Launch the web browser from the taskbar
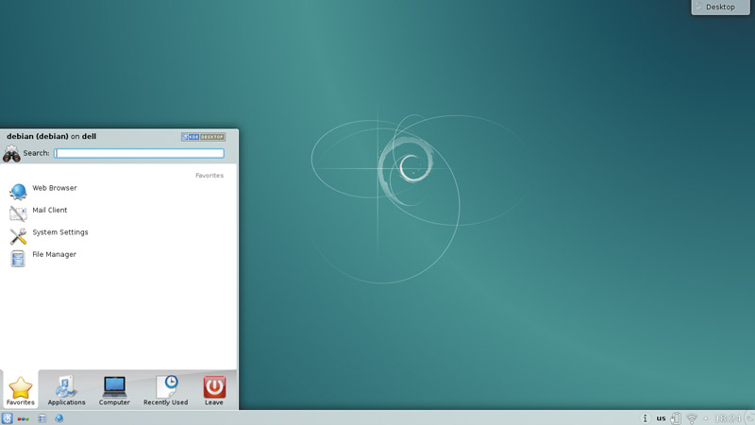This screenshot has height=425, width=755. (x=59, y=418)
